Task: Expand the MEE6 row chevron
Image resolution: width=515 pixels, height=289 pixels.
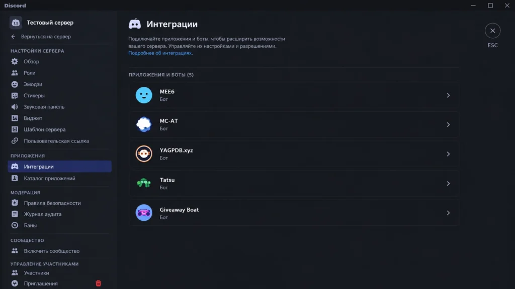Action: (448, 95)
